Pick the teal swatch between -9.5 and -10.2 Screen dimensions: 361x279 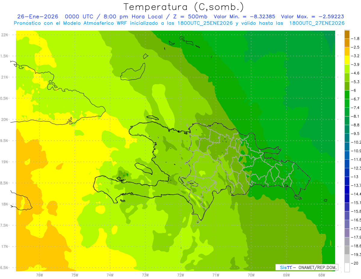[347, 138]
